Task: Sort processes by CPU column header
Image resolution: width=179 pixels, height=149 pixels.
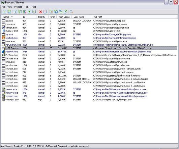Action: pos(52,17)
